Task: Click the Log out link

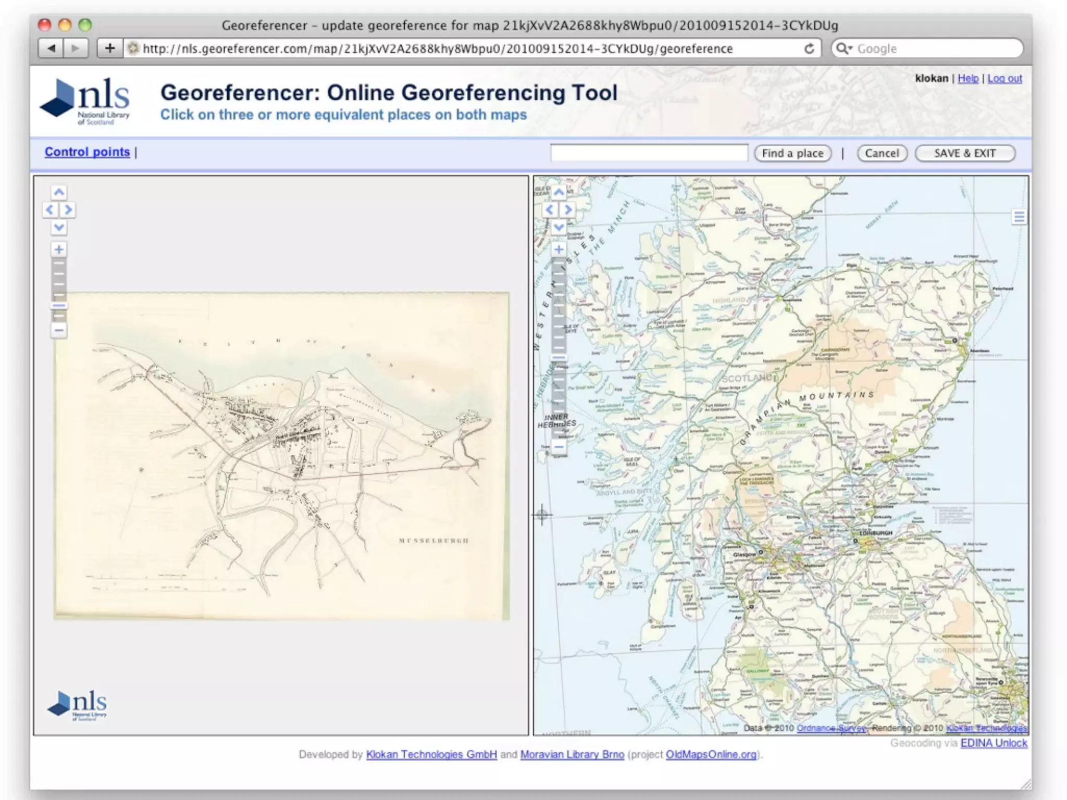Action: [1004, 79]
